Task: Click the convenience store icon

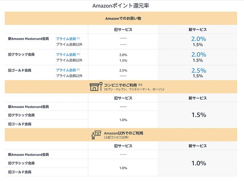Action: (95, 86)
